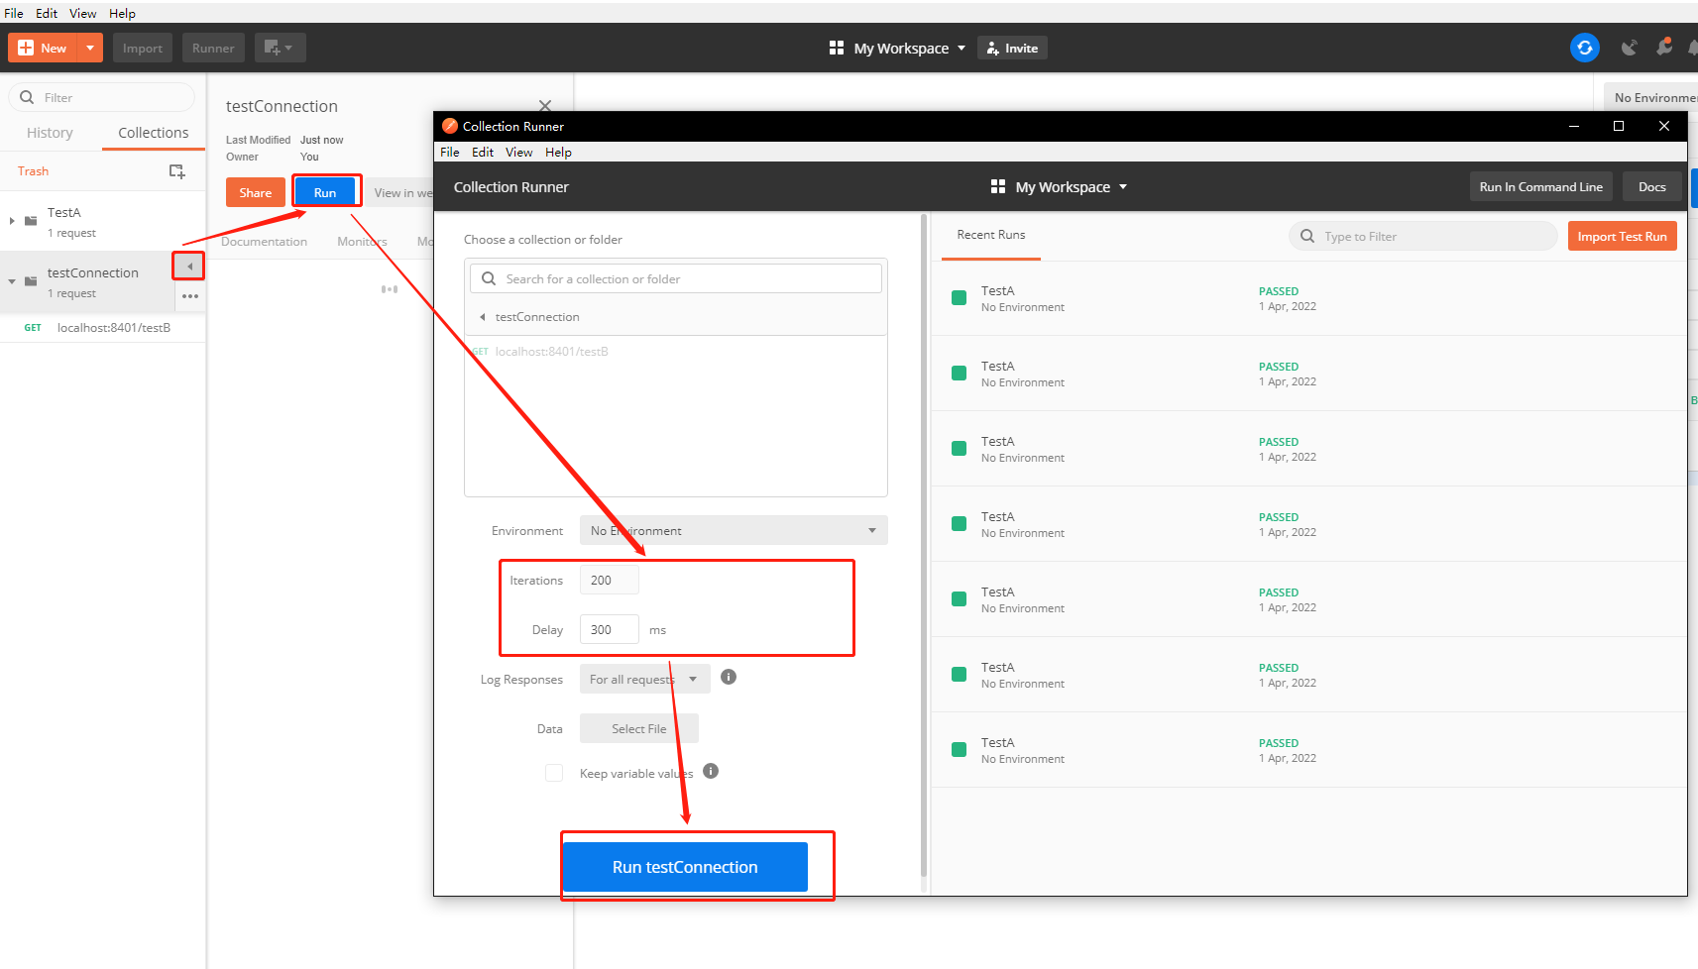Screen dimensions: 1698x969
Task: Click the Type to Filter field
Action: (x=1423, y=236)
